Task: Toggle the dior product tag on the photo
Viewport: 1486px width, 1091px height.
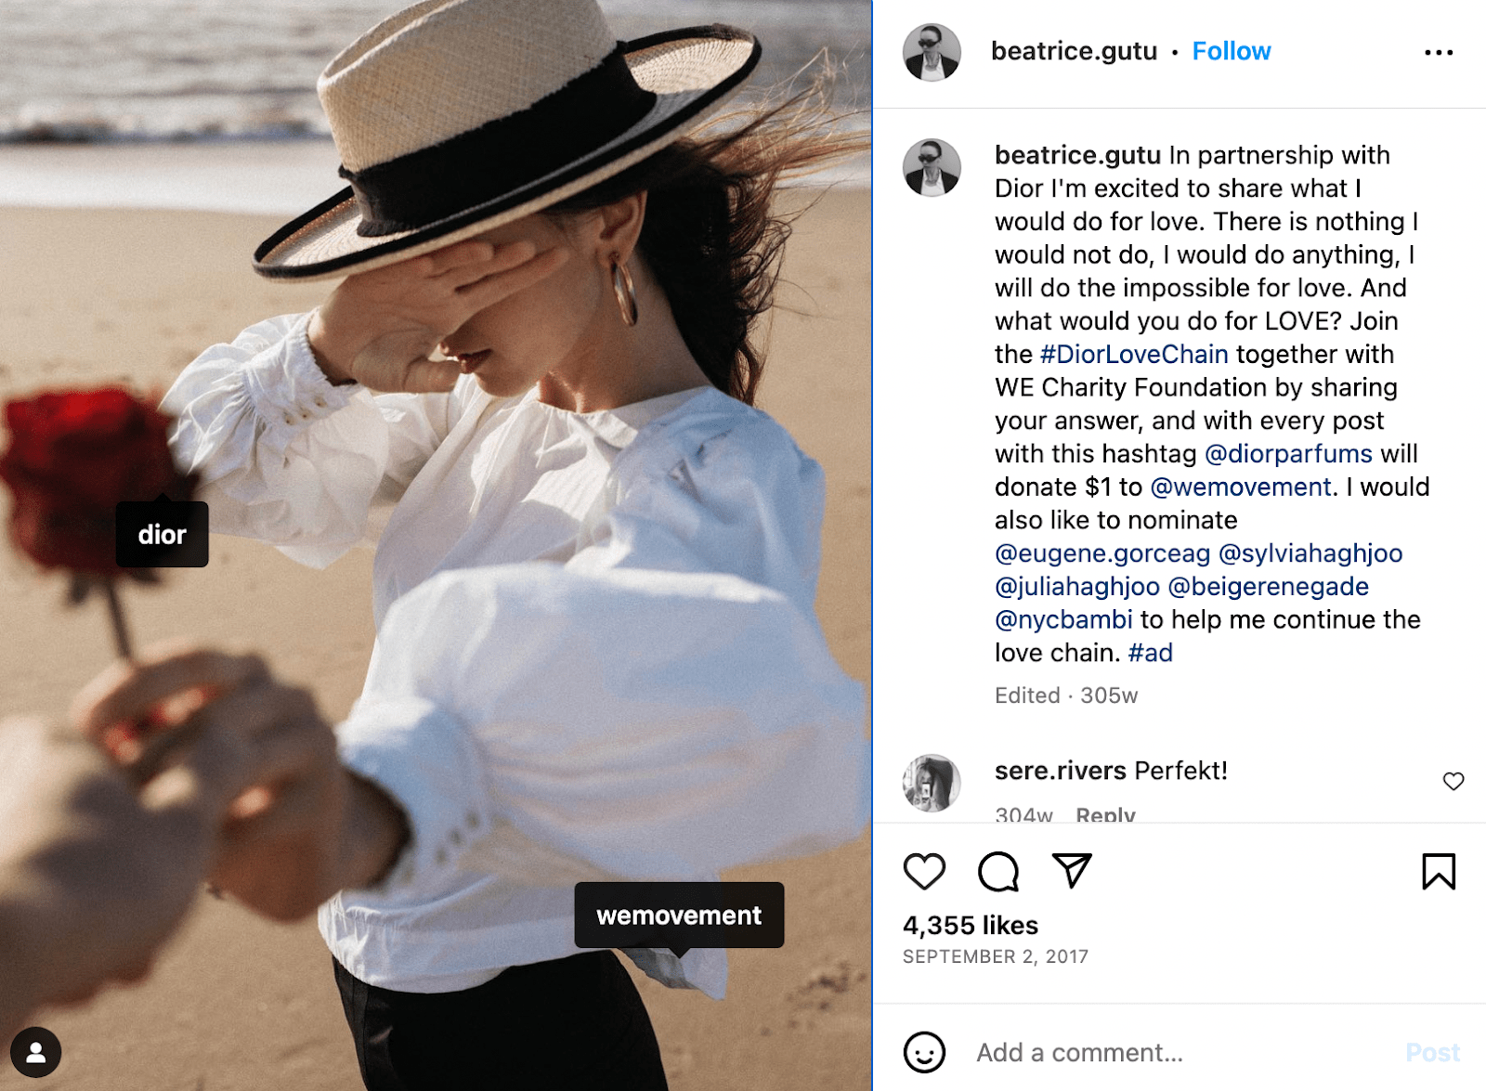Action: click(162, 533)
